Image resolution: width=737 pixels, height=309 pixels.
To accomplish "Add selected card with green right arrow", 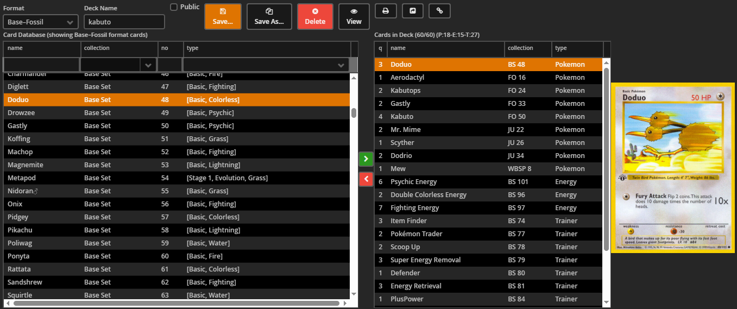I will [366, 159].
